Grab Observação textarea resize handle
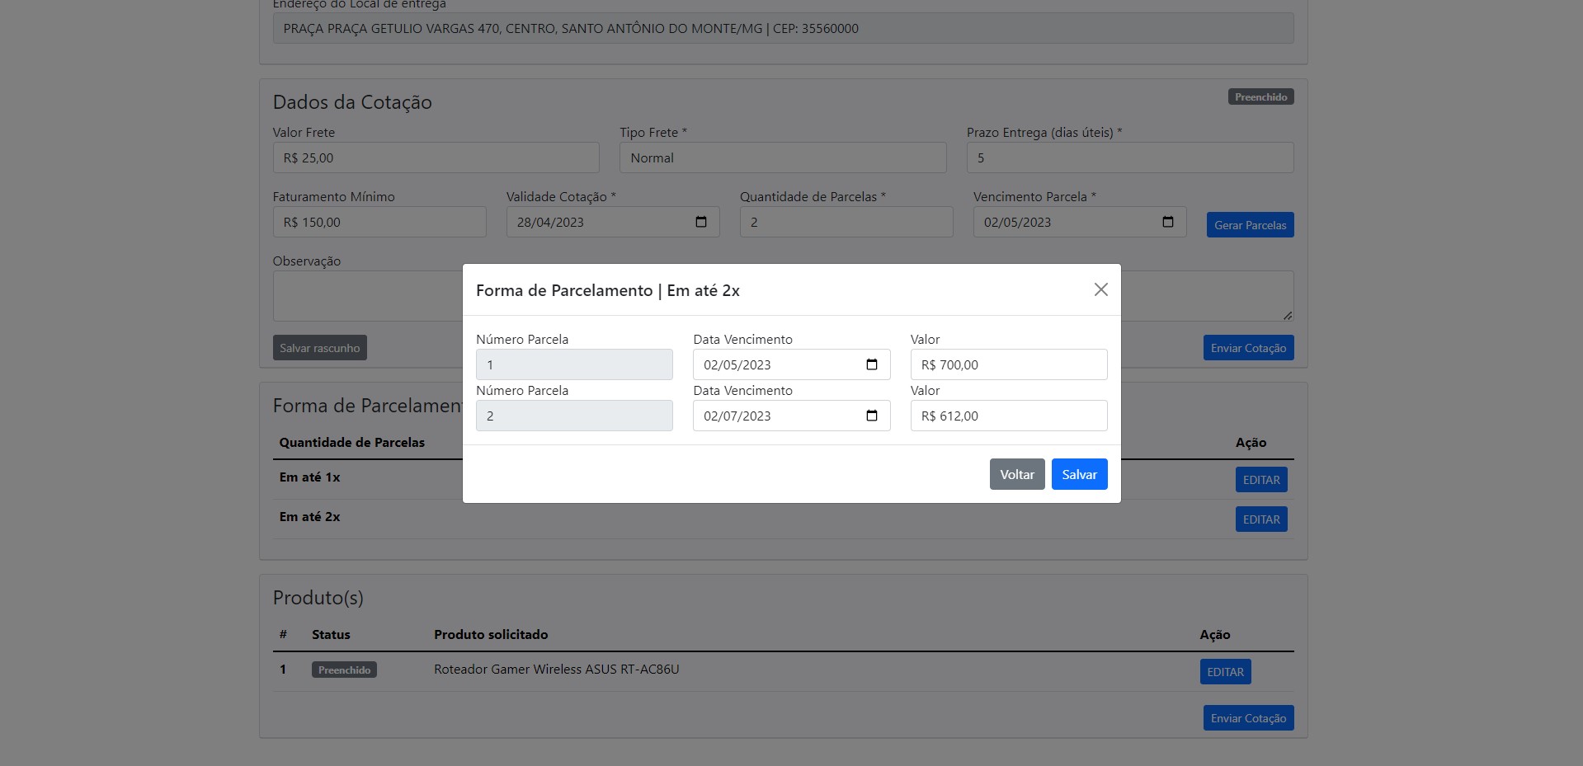The height and width of the screenshot is (766, 1583). pyautogui.click(x=1288, y=315)
